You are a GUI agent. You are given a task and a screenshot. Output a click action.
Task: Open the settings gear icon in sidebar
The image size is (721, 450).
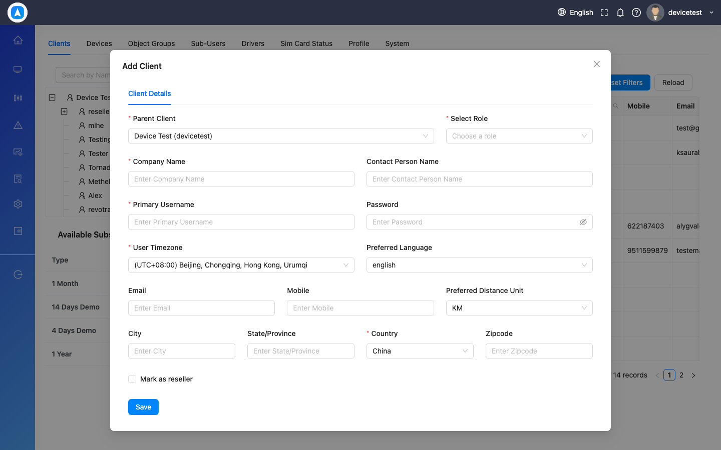click(x=18, y=204)
